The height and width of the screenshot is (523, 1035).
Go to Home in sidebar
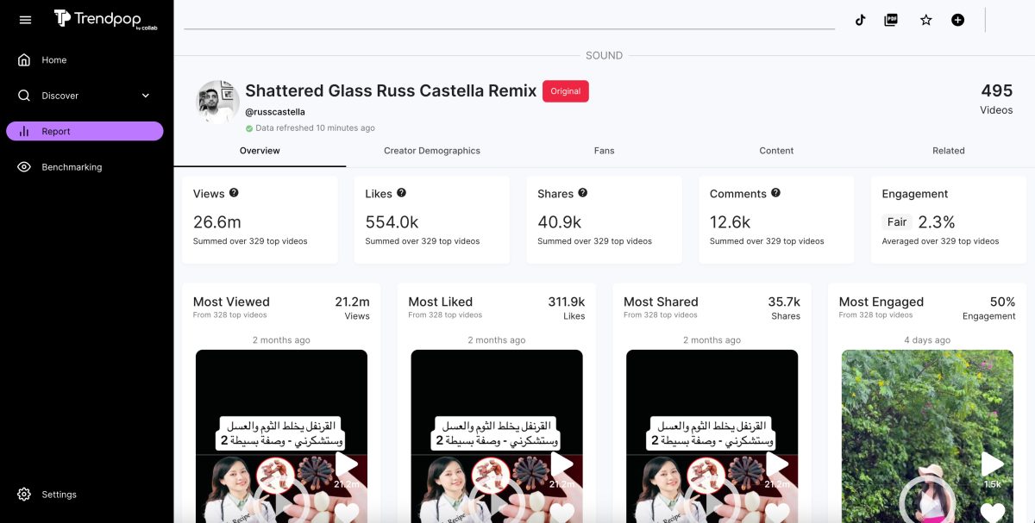(53, 60)
